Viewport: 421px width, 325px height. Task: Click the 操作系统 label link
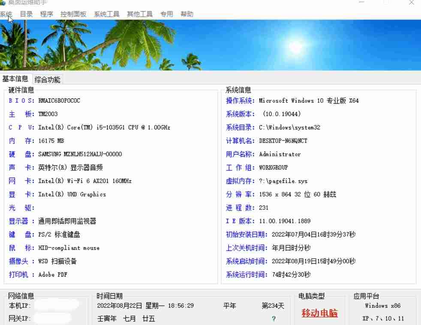coord(239,101)
